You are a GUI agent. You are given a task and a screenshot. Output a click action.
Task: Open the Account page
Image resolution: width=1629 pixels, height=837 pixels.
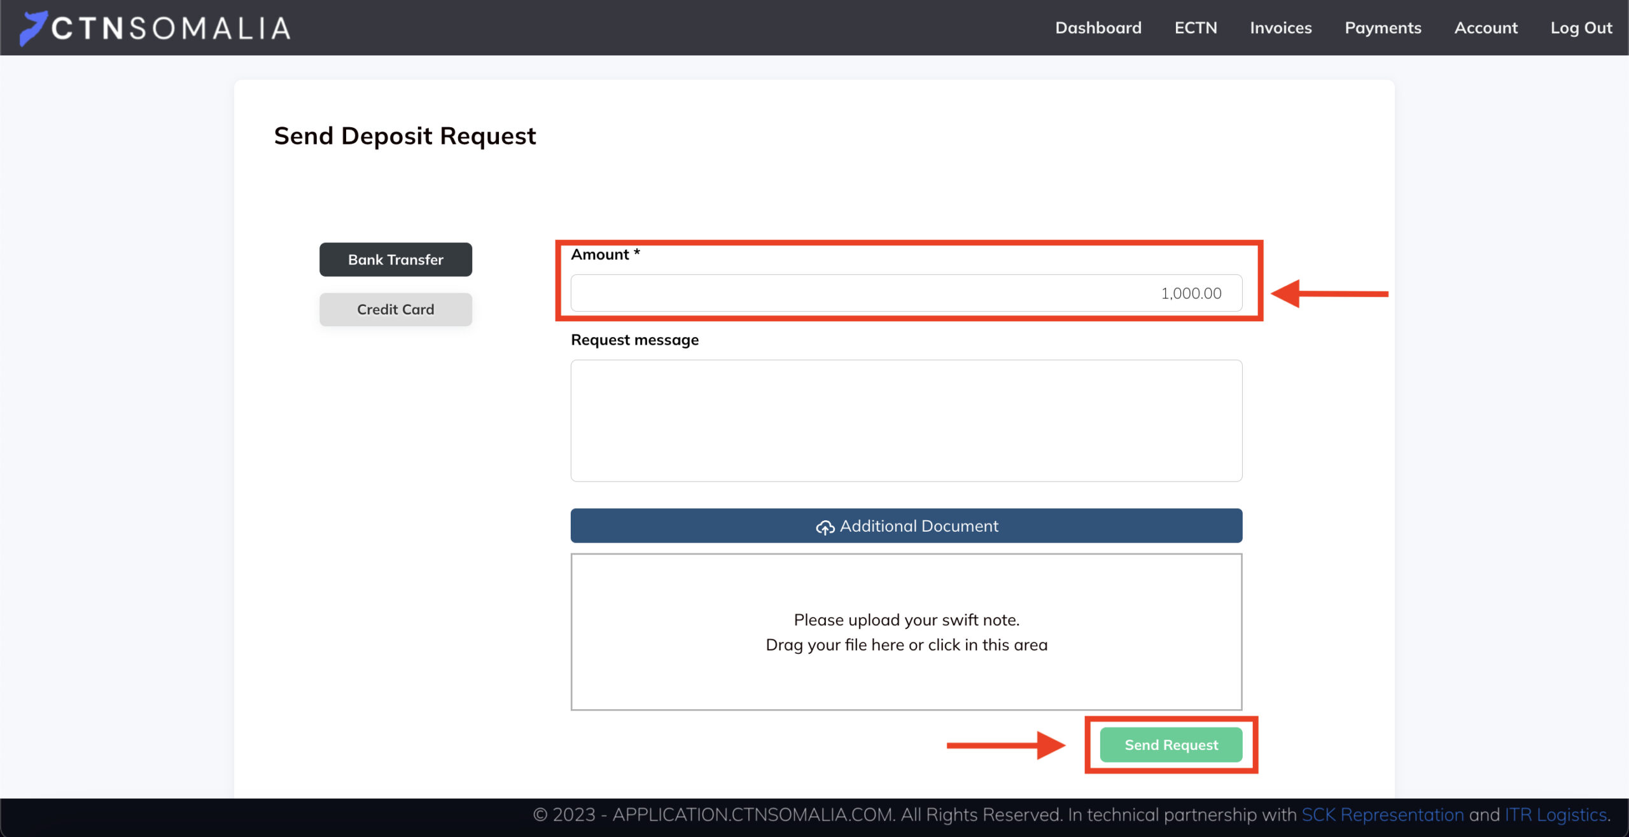click(1486, 28)
